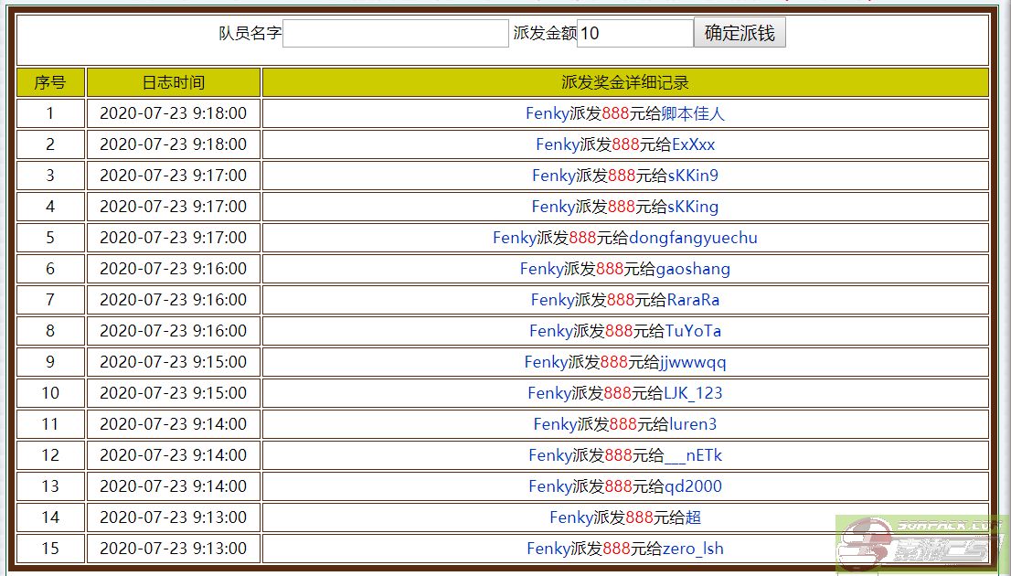This screenshot has width=1011, height=576.
Task: Click the 序号 column header
Action: click(x=50, y=82)
